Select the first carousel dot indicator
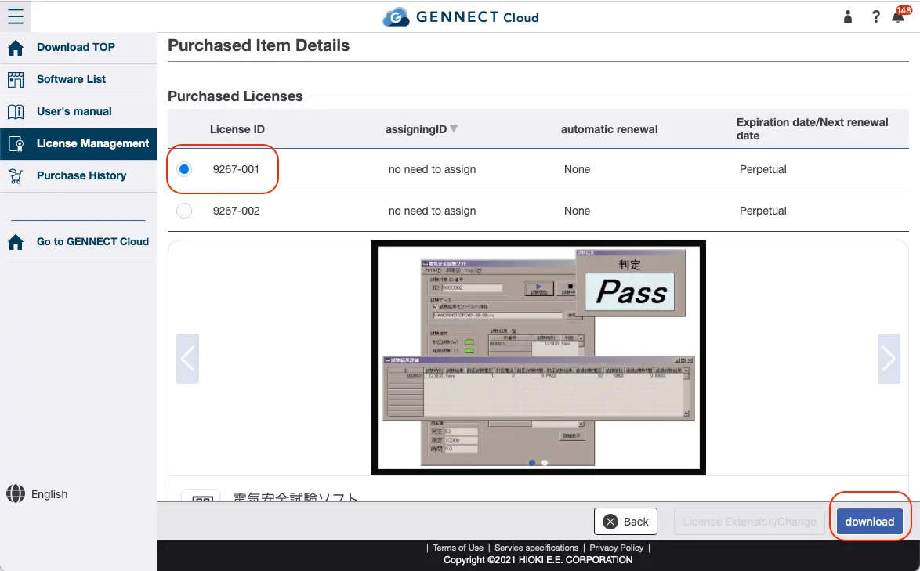The image size is (920, 571). [532, 463]
